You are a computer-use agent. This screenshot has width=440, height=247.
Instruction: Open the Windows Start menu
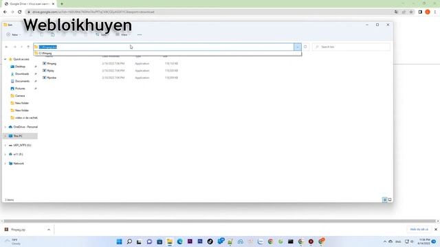[119, 242]
